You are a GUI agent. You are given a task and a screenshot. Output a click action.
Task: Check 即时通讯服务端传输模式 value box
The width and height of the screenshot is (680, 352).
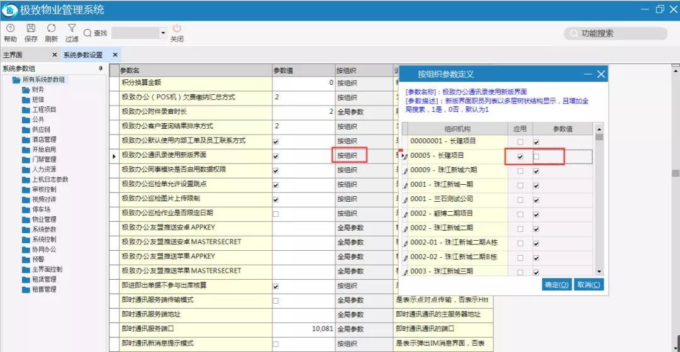[276, 301]
